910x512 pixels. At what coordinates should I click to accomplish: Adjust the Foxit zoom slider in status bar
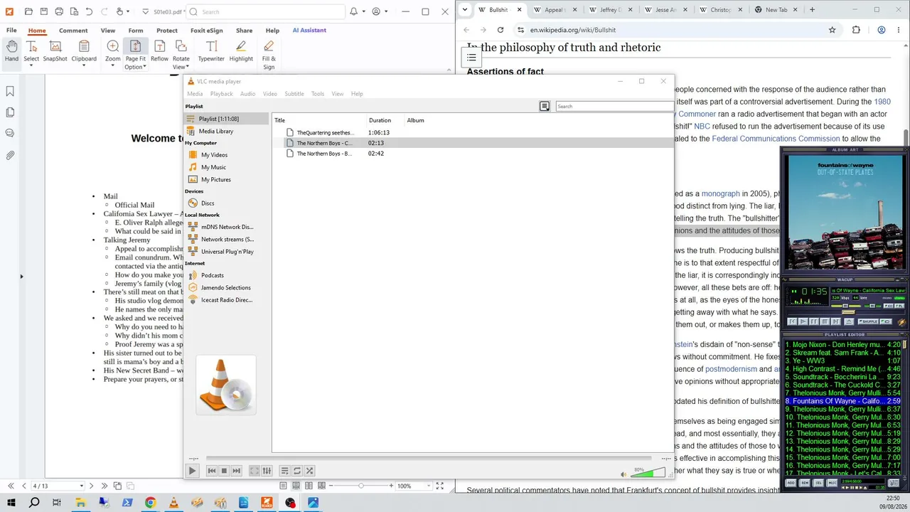[361, 486]
